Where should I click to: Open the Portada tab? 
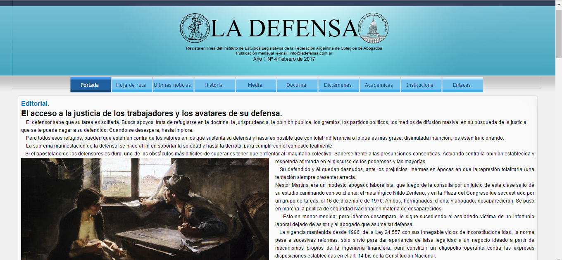[x=90, y=85]
